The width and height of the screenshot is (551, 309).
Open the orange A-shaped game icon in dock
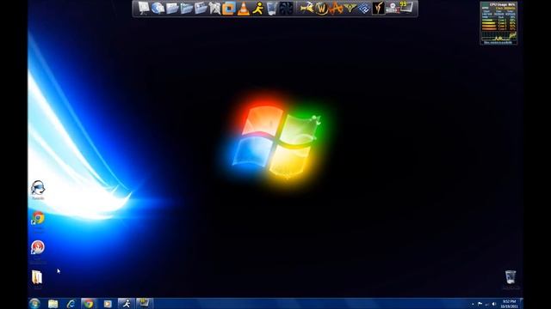click(x=336, y=8)
